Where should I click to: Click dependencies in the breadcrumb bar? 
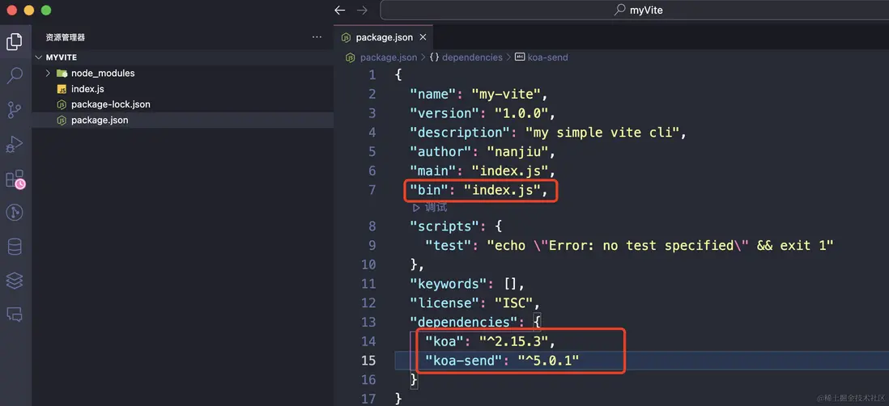(472, 57)
